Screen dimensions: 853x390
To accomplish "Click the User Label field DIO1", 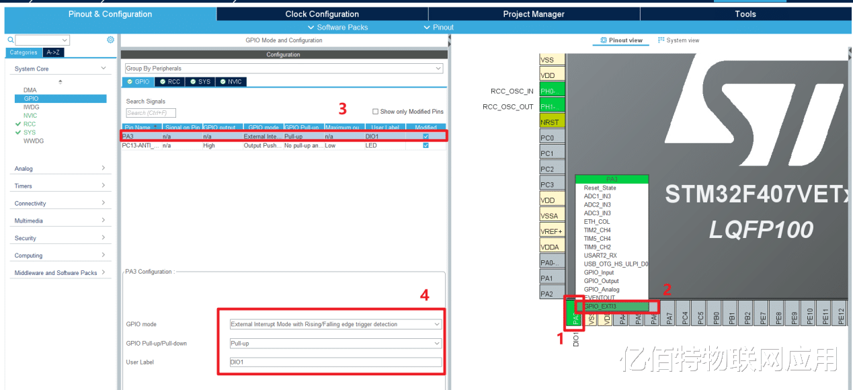I will pos(335,362).
